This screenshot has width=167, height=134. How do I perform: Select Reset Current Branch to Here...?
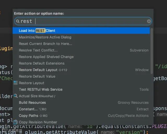click(x=81, y=44)
